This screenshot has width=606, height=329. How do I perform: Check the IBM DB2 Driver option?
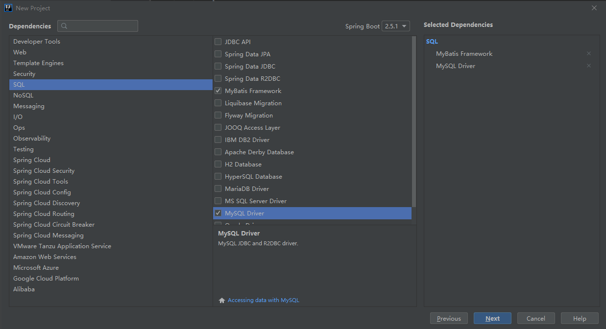[x=218, y=140]
